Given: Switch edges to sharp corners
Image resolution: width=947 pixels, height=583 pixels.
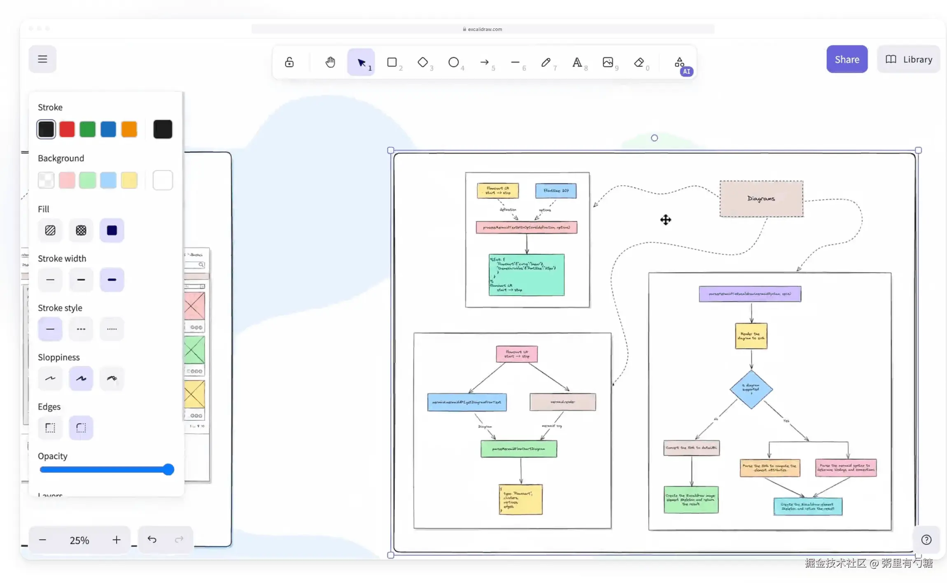Looking at the screenshot, I should tap(50, 428).
